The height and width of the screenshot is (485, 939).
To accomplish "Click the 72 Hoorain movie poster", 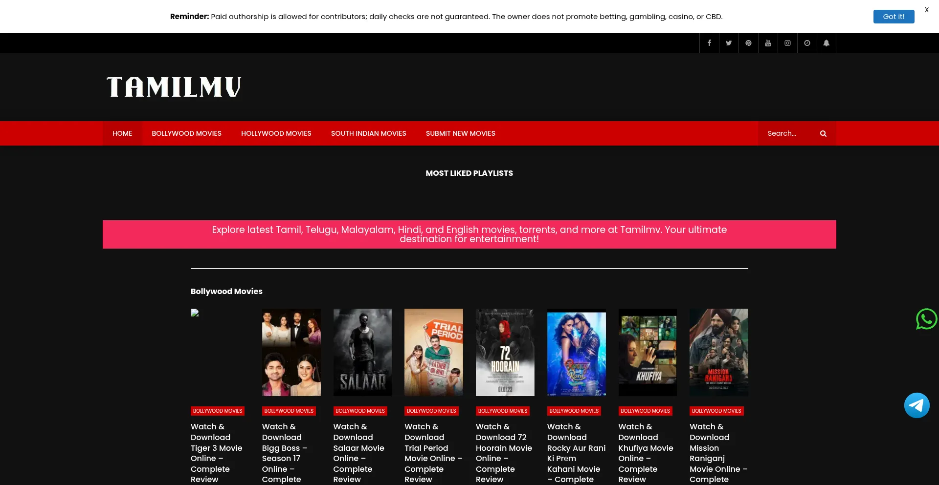I will [505, 352].
